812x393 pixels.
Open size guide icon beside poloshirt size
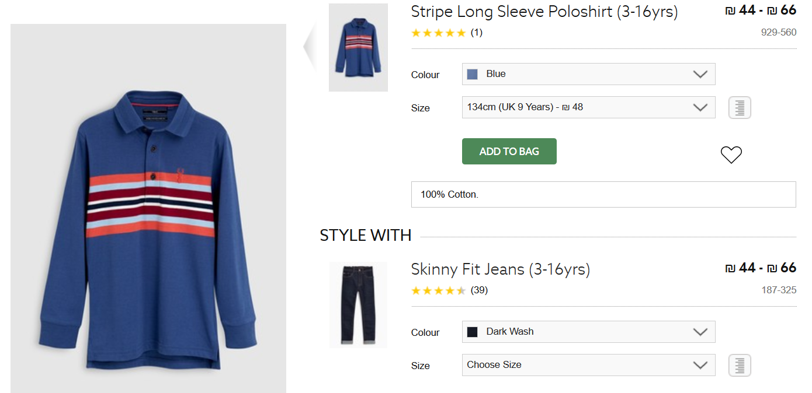pos(740,108)
